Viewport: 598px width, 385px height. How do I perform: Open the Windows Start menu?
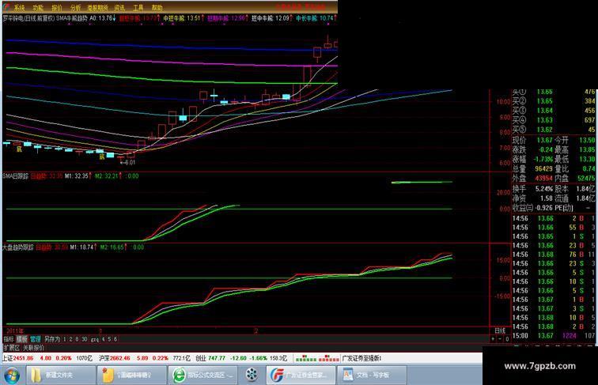[x=12, y=375]
